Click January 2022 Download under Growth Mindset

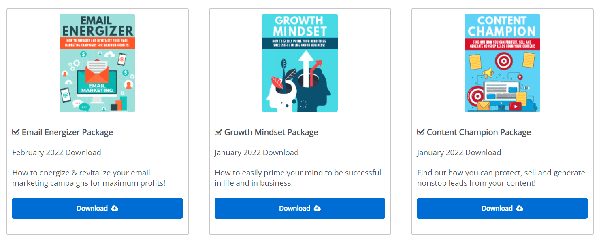[256, 152]
